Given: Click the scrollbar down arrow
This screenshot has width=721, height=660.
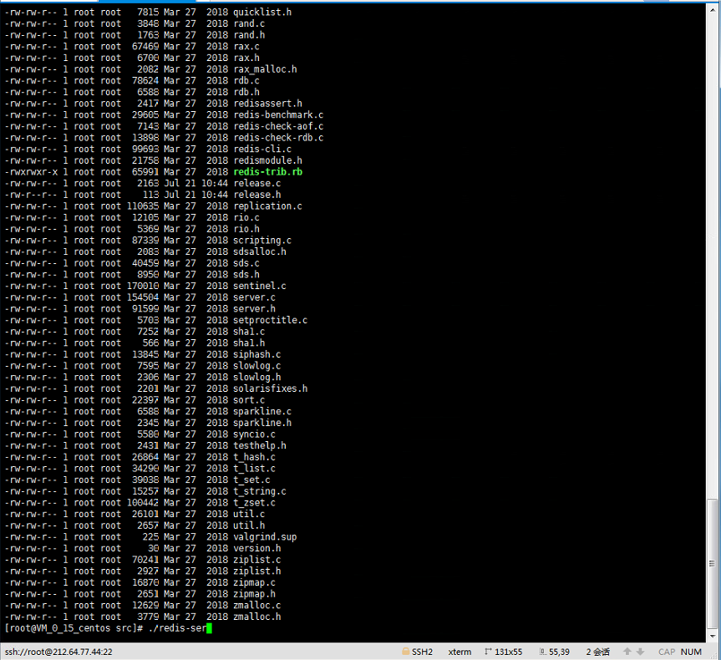Looking at the screenshot, I should tap(713, 637).
